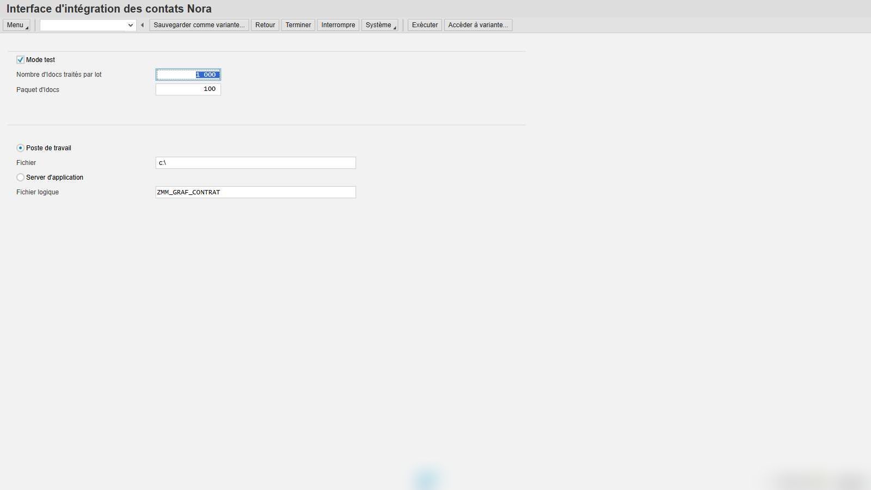Click Accéder à variante button
The height and width of the screenshot is (490, 871).
click(x=478, y=25)
